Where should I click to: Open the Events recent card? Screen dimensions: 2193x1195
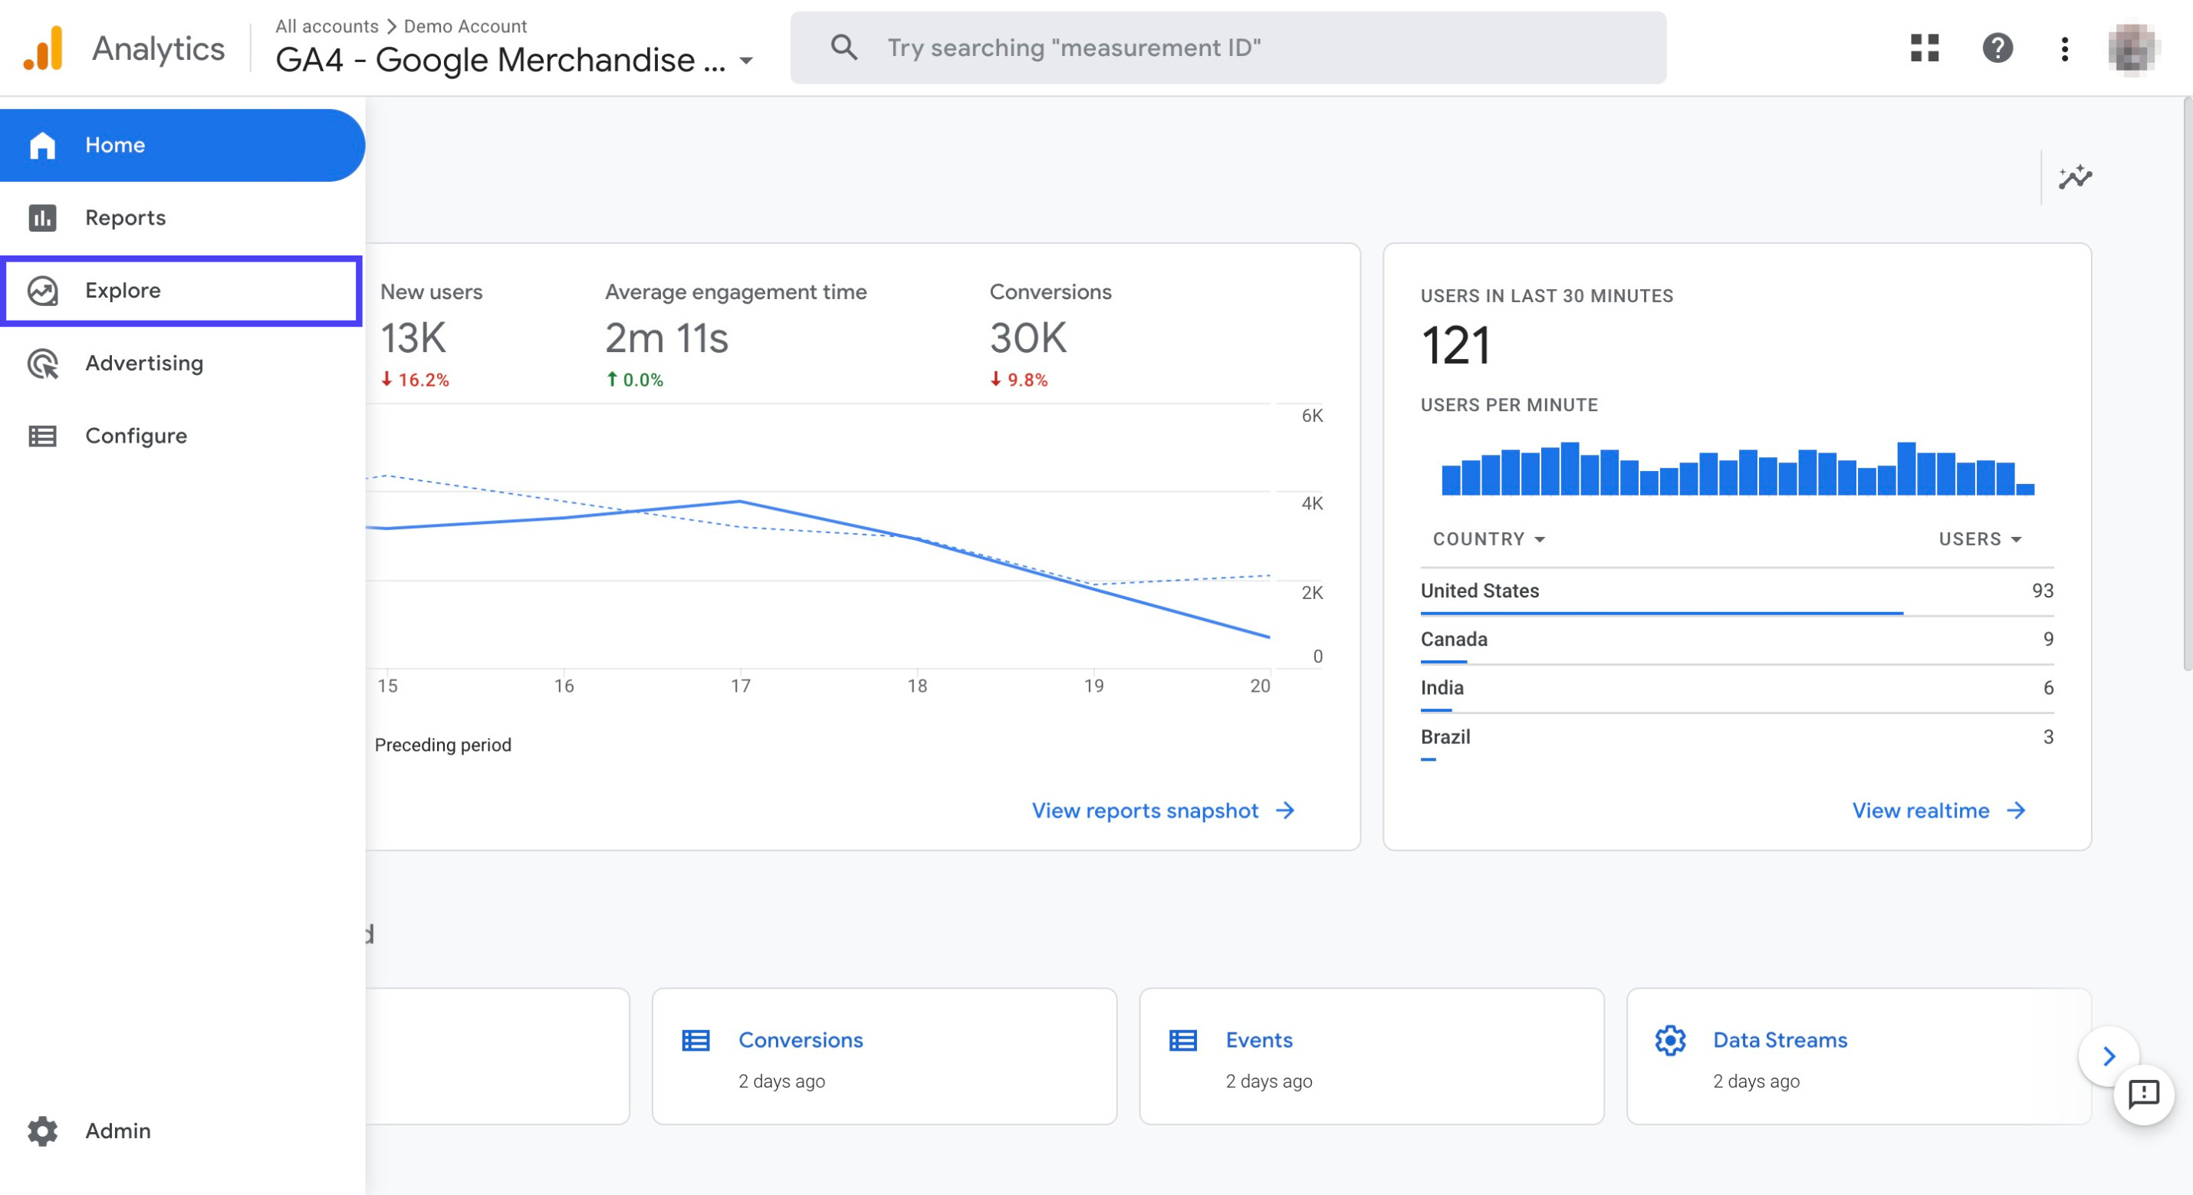click(1372, 1056)
